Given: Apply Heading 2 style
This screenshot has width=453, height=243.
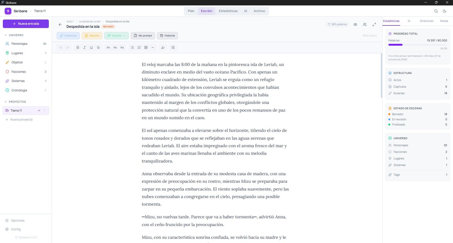Looking at the screenshot, I should tap(115, 47).
